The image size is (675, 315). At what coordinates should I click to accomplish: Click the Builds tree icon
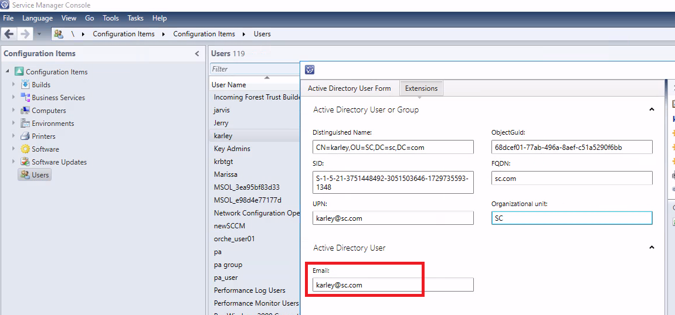pos(25,85)
